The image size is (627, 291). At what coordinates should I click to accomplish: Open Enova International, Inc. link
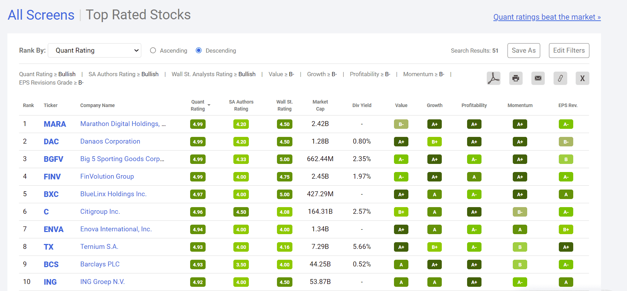pos(116,229)
